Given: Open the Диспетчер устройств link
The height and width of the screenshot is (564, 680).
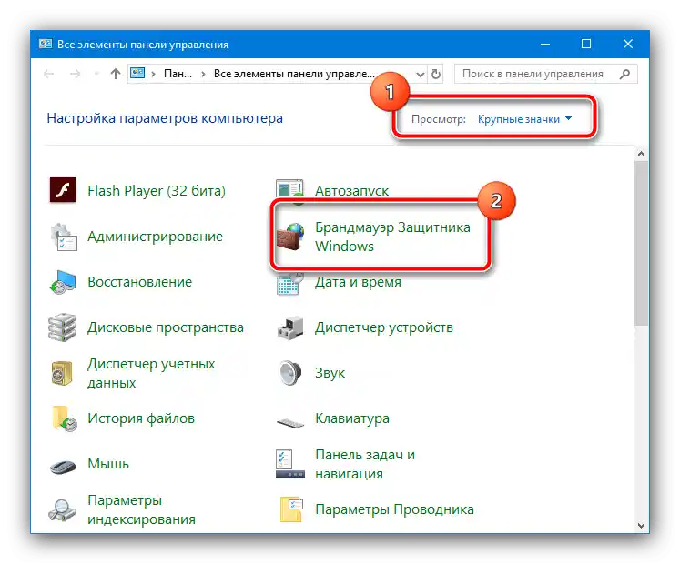Looking at the screenshot, I should [384, 327].
